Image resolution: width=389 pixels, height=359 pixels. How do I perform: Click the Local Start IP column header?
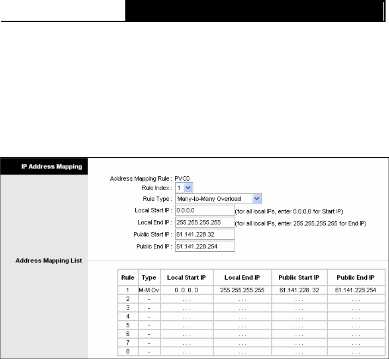tap(187, 278)
